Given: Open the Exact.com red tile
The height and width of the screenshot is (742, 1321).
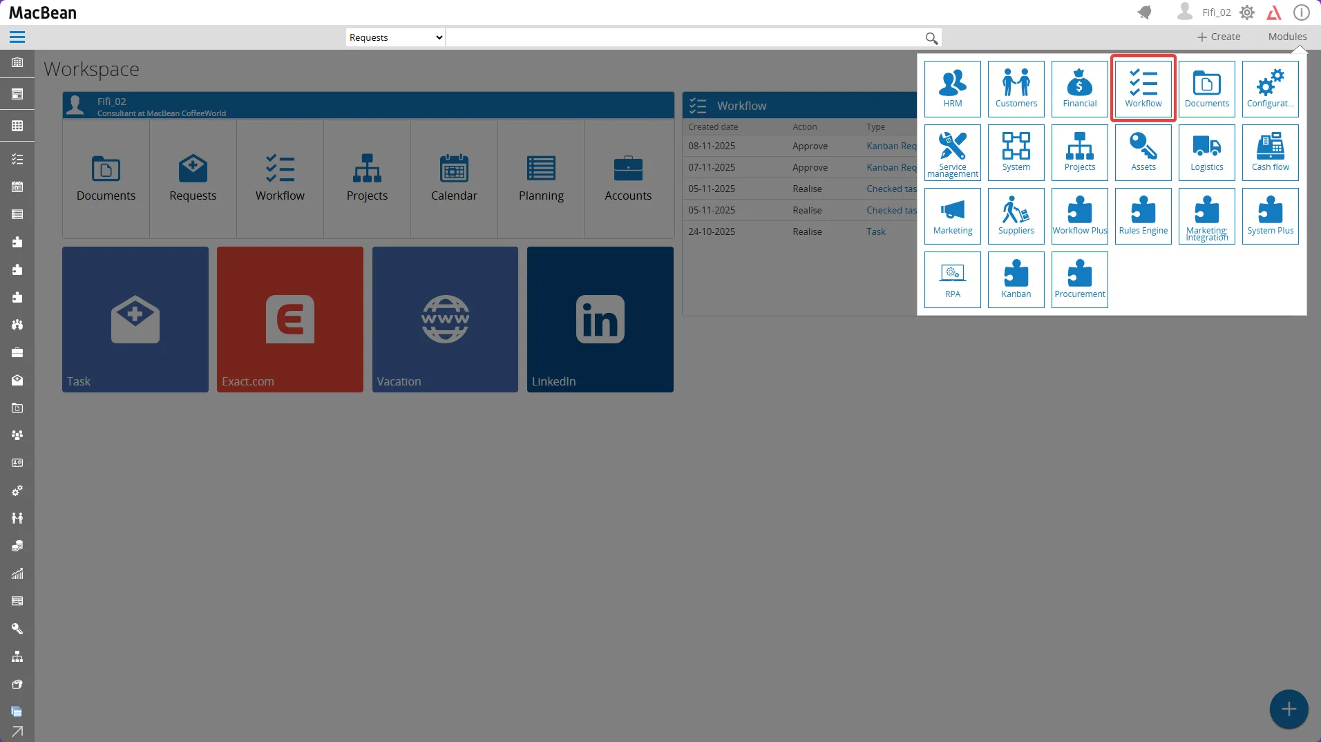Looking at the screenshot, I should tap(289, 319).
